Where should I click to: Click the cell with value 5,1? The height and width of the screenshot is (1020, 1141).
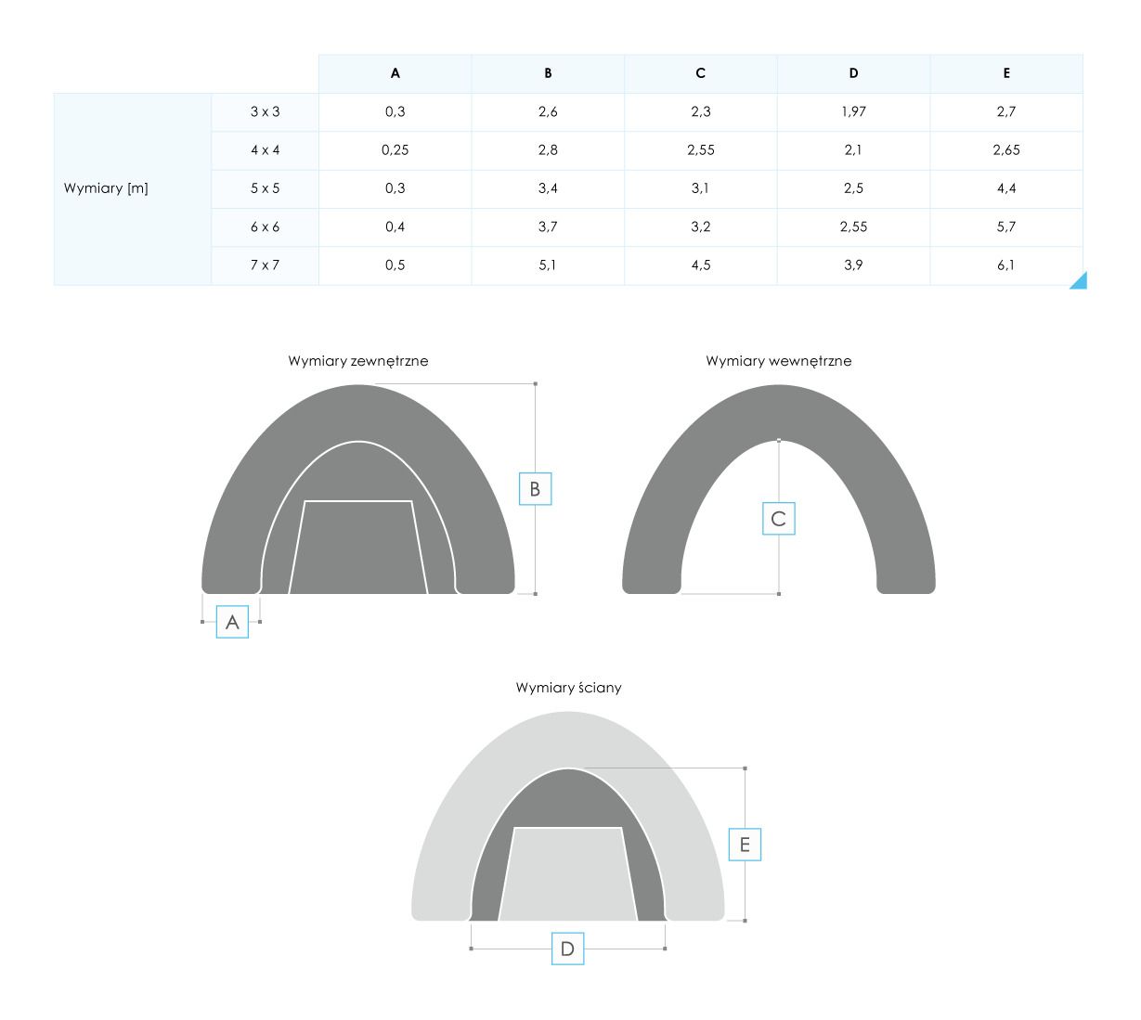548,265
